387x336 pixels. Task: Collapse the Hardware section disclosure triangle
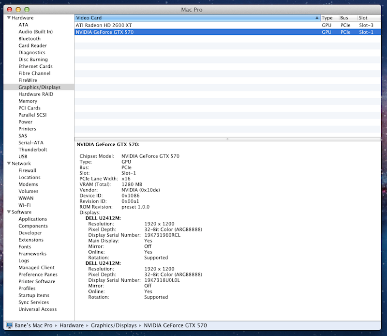pos(9,18)
